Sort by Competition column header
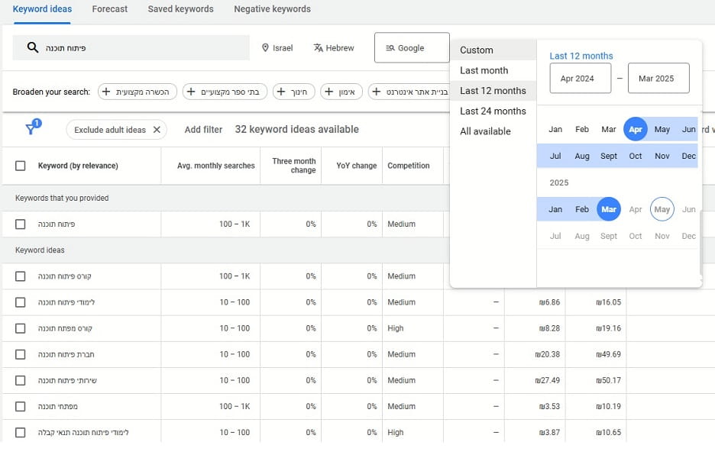This screenshot has height=458, width=715. [x=409, y=166]
